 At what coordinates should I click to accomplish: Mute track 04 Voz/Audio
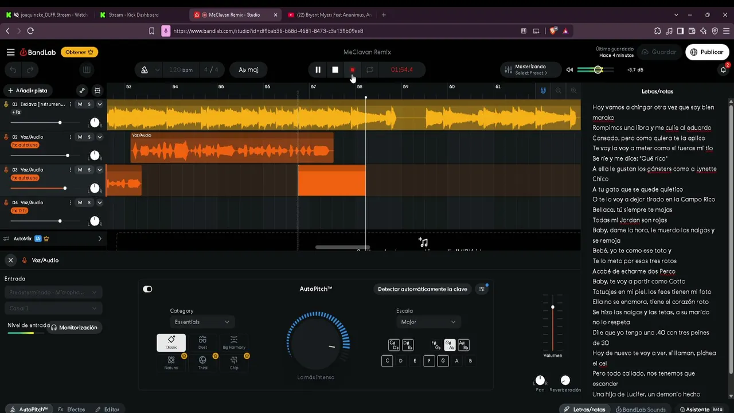[80, 202]
